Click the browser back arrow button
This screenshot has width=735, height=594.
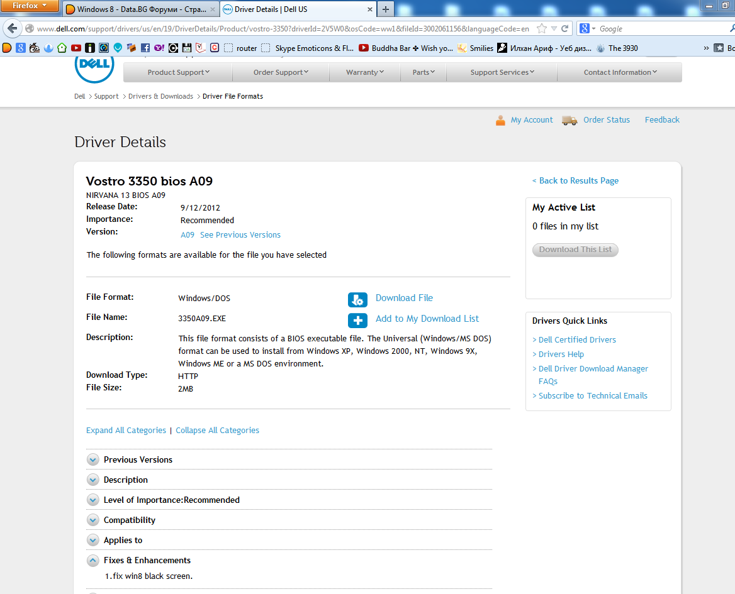(x=13, y=28)
